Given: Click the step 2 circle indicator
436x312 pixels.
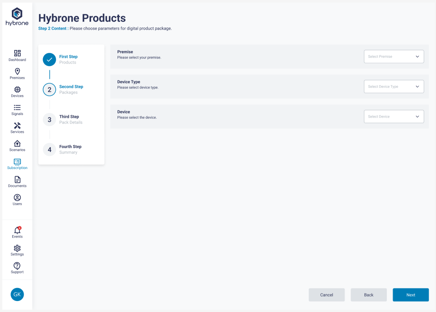Looking at the screenshot, I should click(50, 89).
